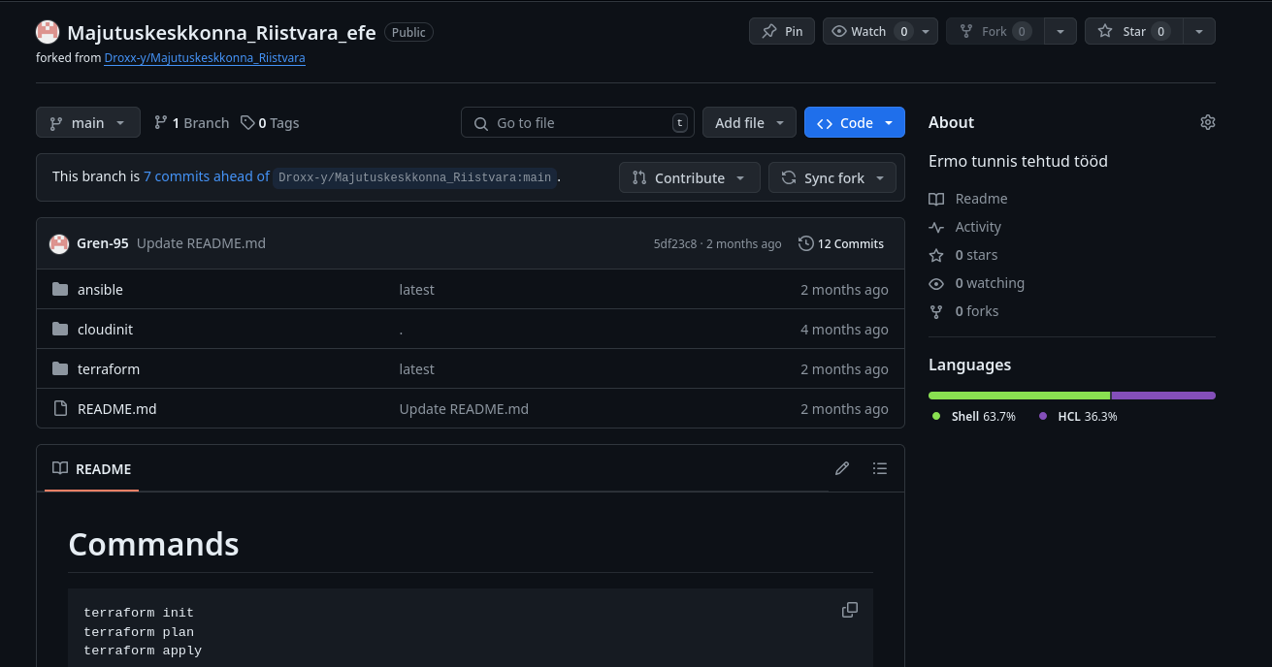Open the terraform directory
The width and height of the screenshot is (1272, 667).
(109, 369)
